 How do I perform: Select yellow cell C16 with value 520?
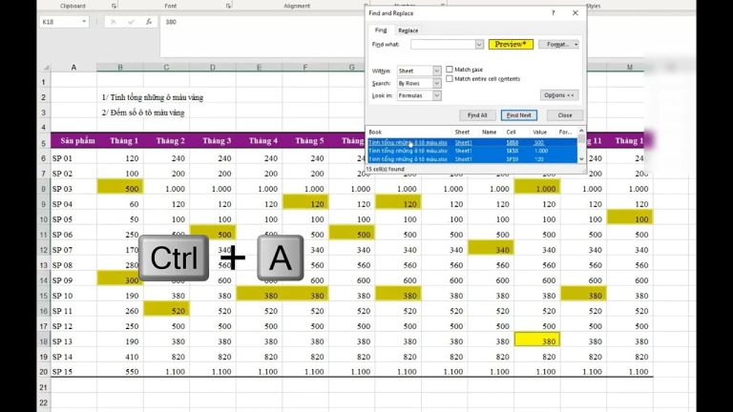click(x=166, y=311)
